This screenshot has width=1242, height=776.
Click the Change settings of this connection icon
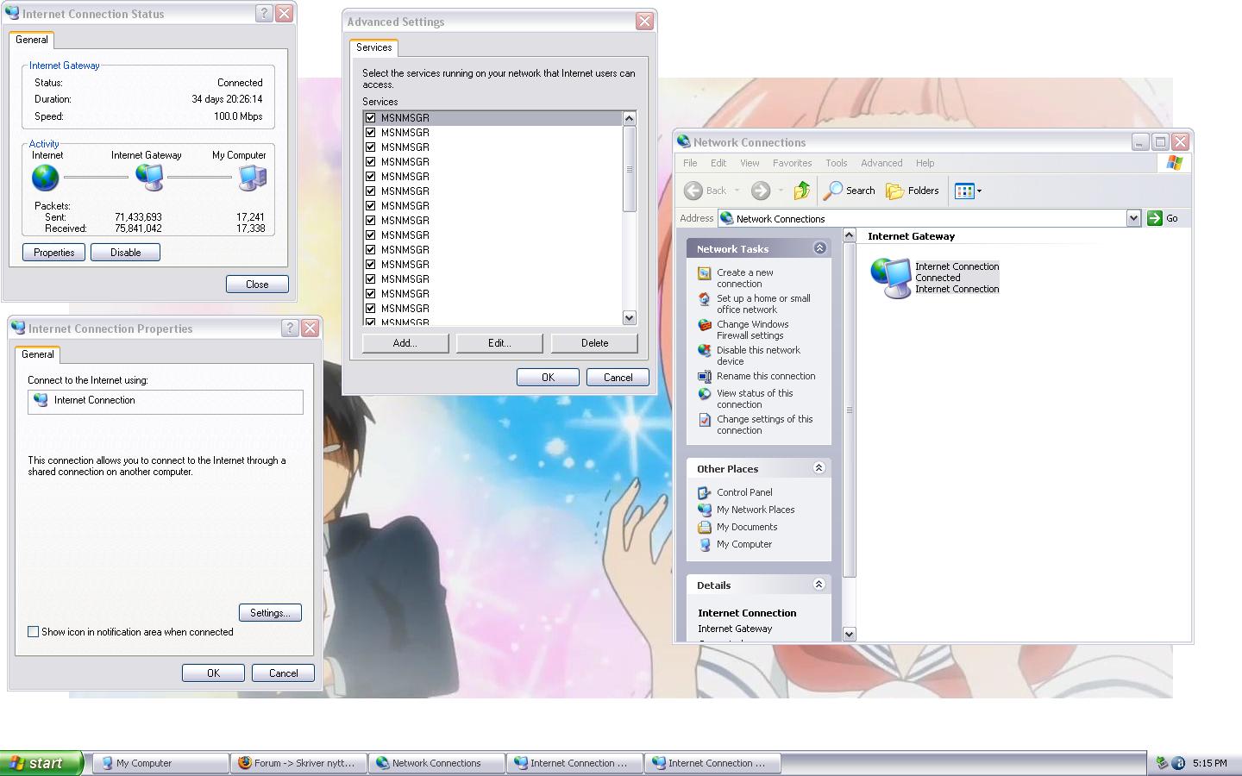705,420
